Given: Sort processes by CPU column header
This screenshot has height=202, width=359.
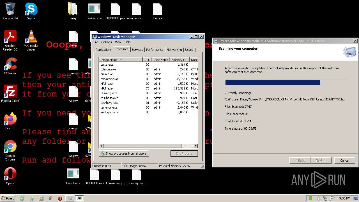Looking at the screenshot, I should (x=148, y=60).
